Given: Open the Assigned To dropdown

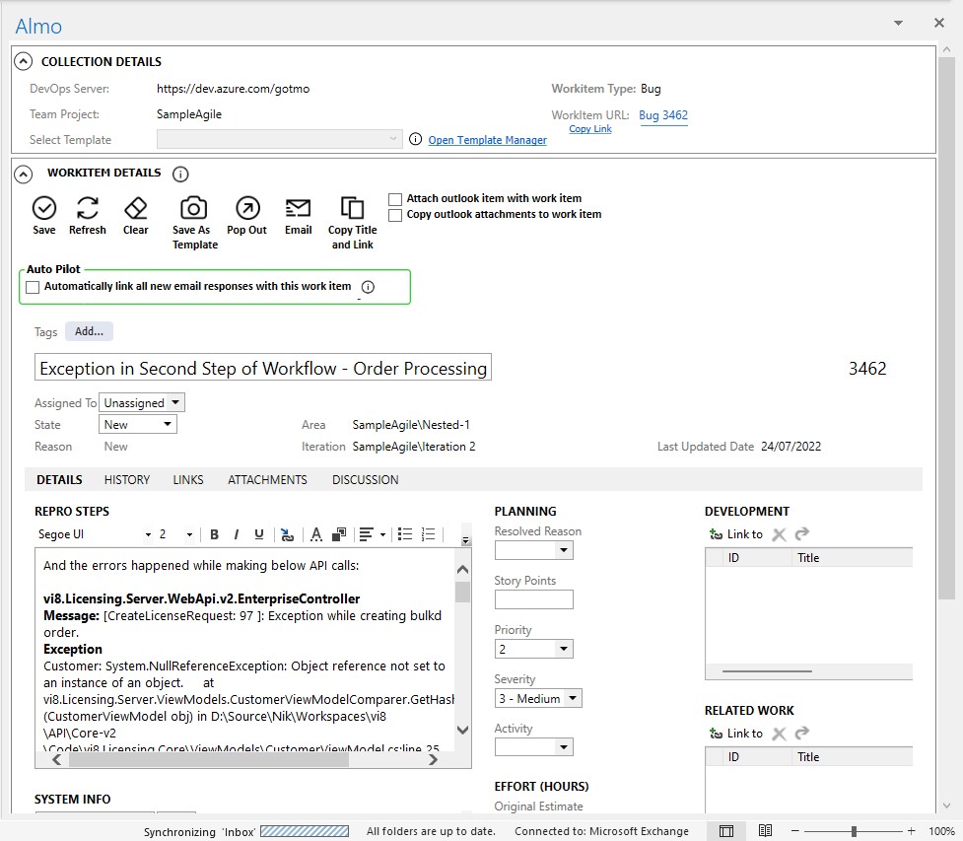Looking at the screenshot, I should point(174,402).
